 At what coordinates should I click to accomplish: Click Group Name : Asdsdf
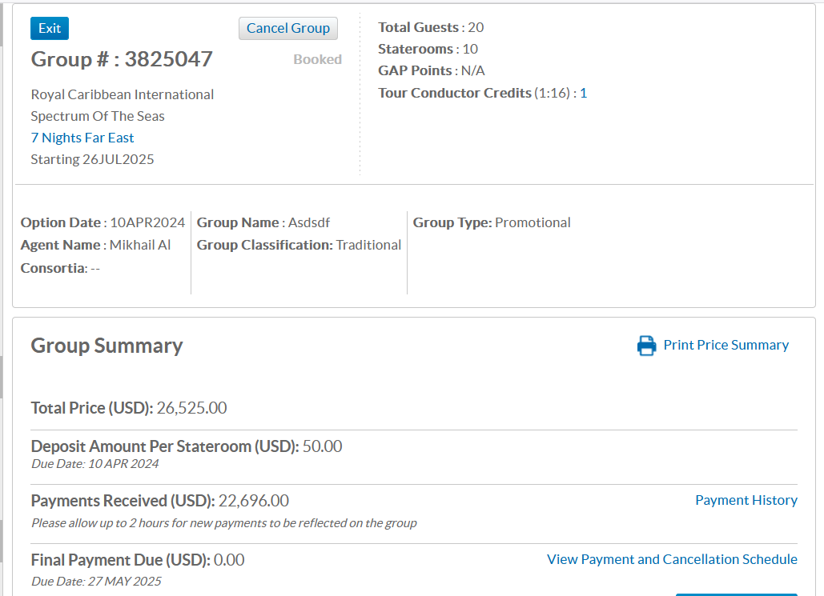tap(263, 222)
